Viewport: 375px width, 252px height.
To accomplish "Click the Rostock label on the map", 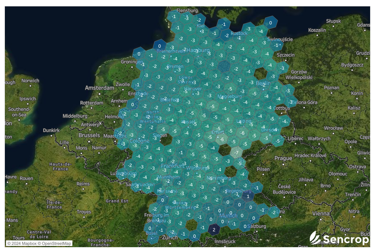I will (x=239, y=33).
